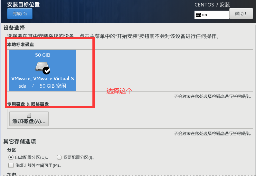
Task: Click the 其它存储选项 heading
Action: point(20,142)
